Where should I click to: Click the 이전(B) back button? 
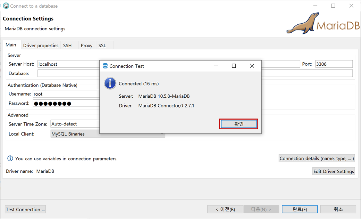[225, 209]
